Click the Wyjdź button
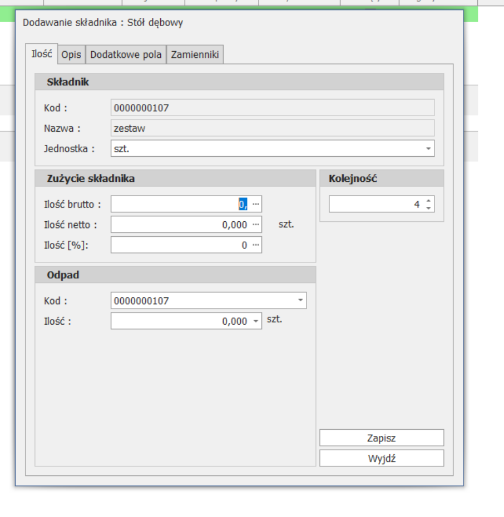The height and width of the screenshot is (517, 504). pyautogui.click(x=381, y=459)
